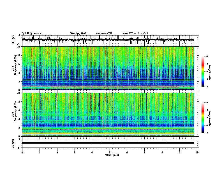Click the ch.1 voltage waveform trace
This screenshot has width=222, height=171.
tap(108, 40)
